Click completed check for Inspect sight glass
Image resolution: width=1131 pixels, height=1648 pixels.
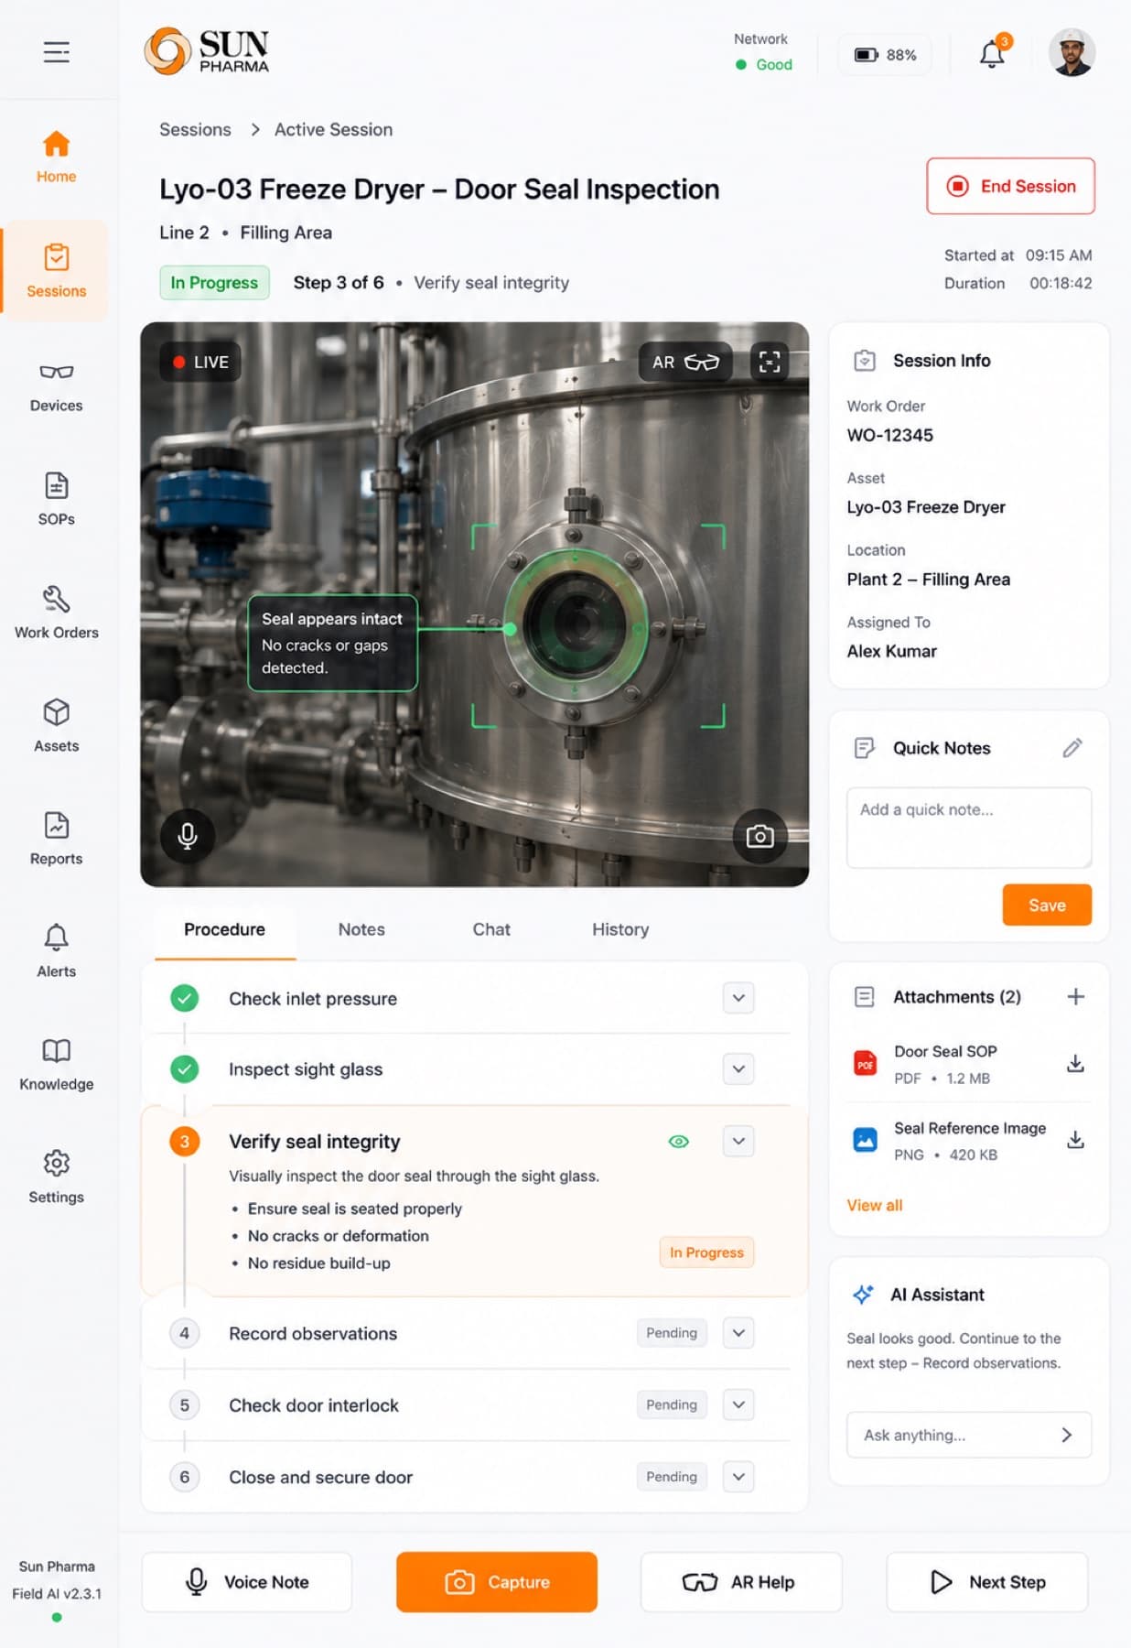(185, 1068)
